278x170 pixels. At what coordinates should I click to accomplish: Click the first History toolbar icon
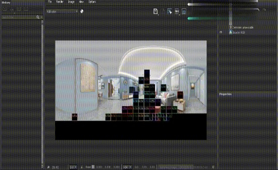coord(4,9)
